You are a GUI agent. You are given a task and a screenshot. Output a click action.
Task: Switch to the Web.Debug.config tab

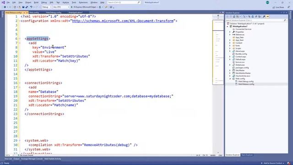(54, 12)
